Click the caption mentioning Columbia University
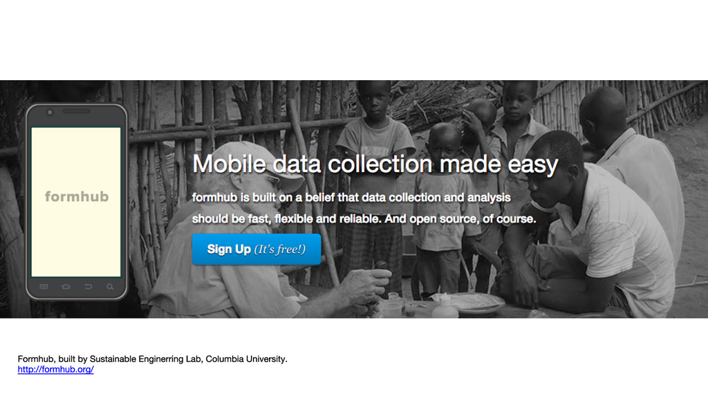Viewport: 708px width, 398px height. [152, 359]
